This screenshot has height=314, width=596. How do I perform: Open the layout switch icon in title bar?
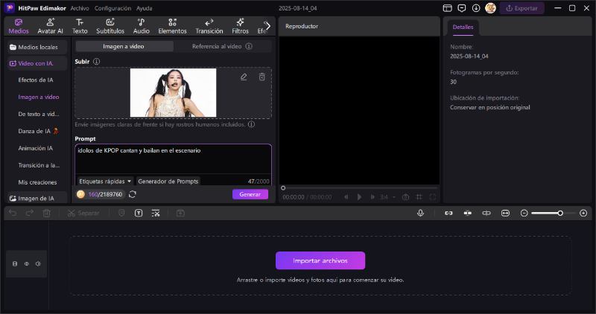point(448,8)
